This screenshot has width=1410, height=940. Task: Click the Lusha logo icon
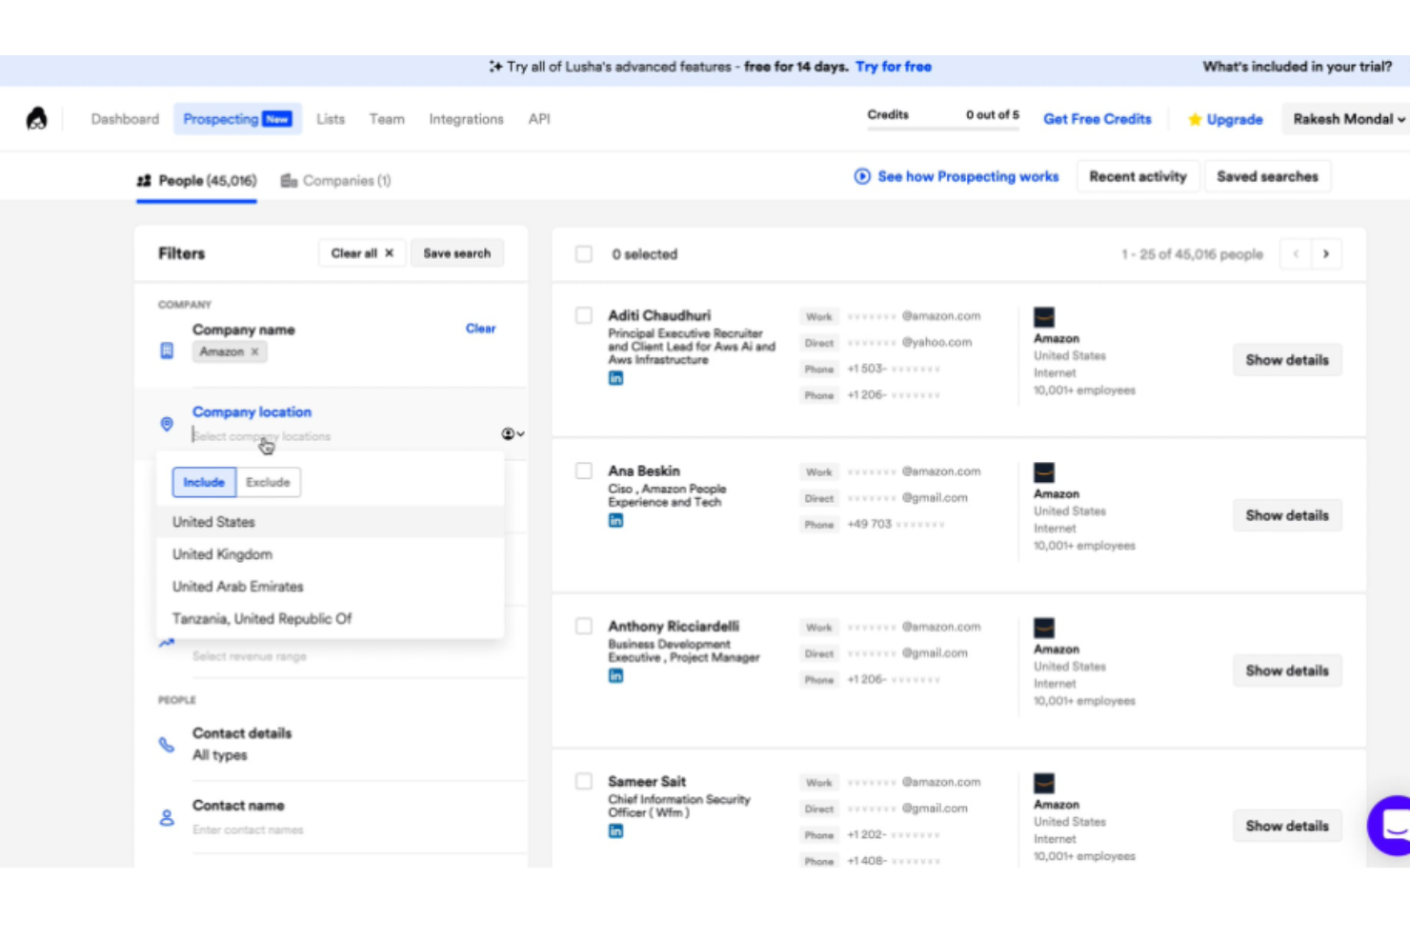(x=36, y=118)
